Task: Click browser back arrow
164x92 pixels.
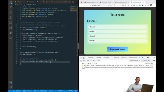Action: (x=81, y=5)
